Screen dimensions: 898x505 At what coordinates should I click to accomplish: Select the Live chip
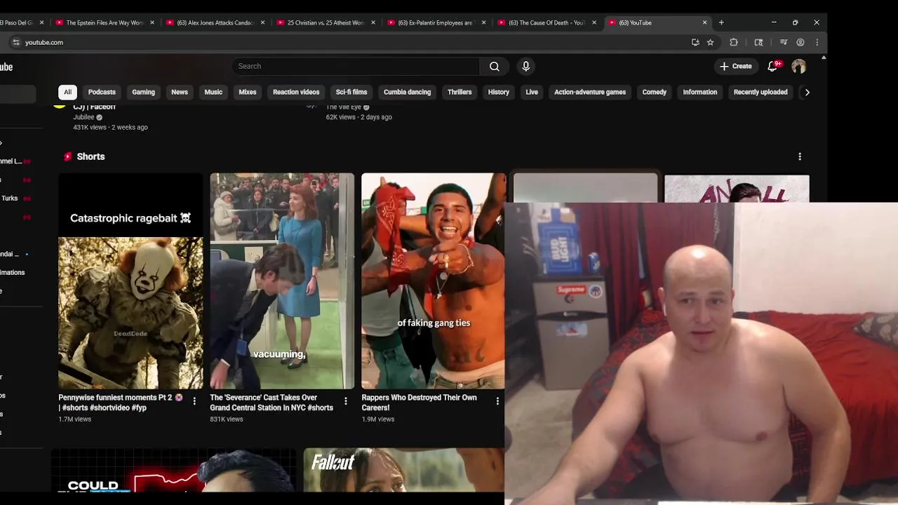[532, 92]
